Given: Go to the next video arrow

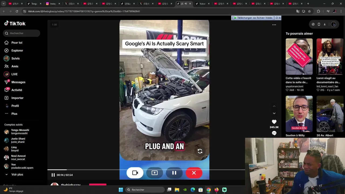Looking at the screenshot, I should click(274, 113).
